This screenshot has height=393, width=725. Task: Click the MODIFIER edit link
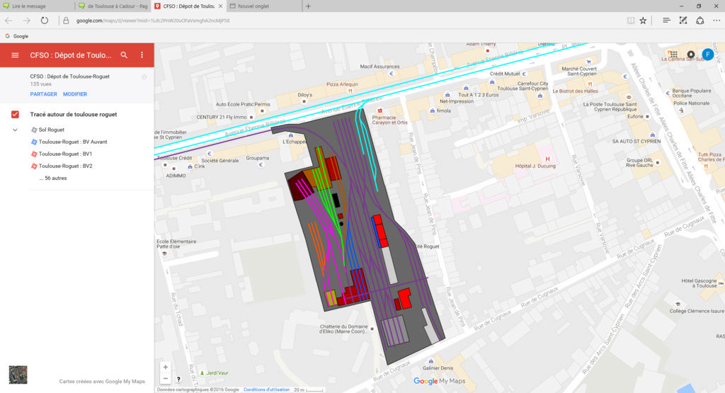pyautogui.click(x=75, y=94)
